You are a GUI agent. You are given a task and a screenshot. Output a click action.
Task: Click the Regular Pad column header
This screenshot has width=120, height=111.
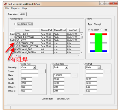tap(46, 30)
